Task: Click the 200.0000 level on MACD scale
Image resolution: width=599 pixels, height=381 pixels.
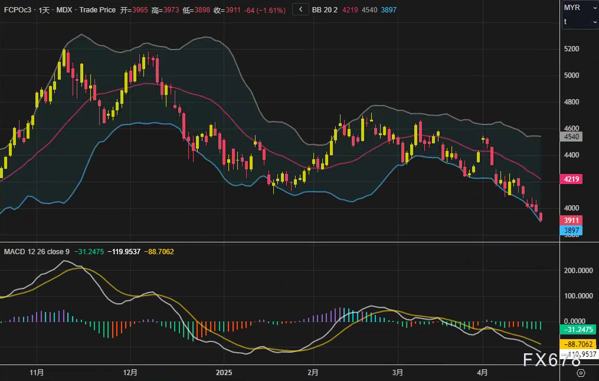Action: 578,270
